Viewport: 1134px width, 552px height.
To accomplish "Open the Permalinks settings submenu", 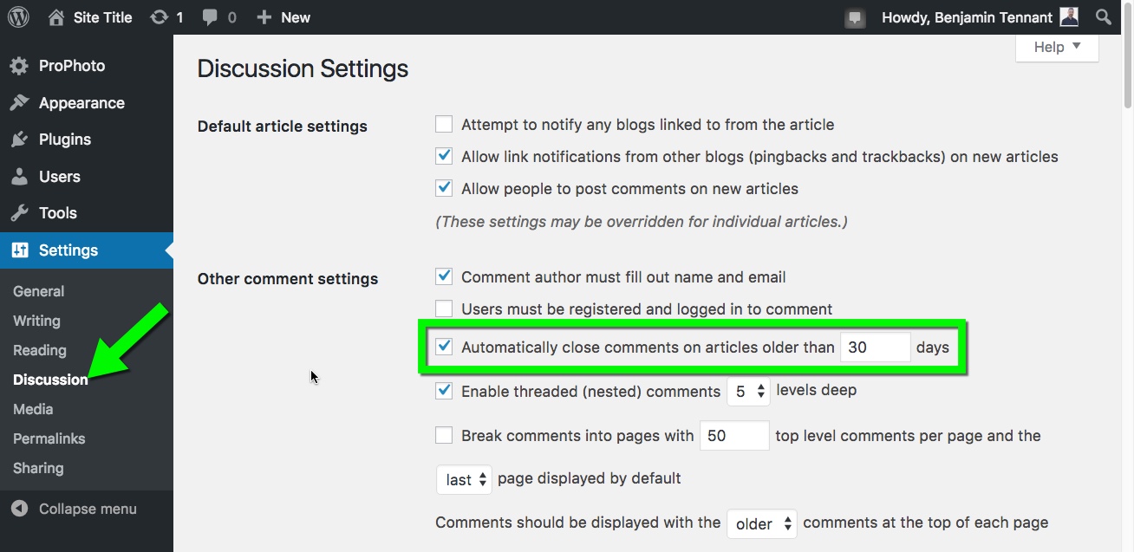I will coord(49,438).
